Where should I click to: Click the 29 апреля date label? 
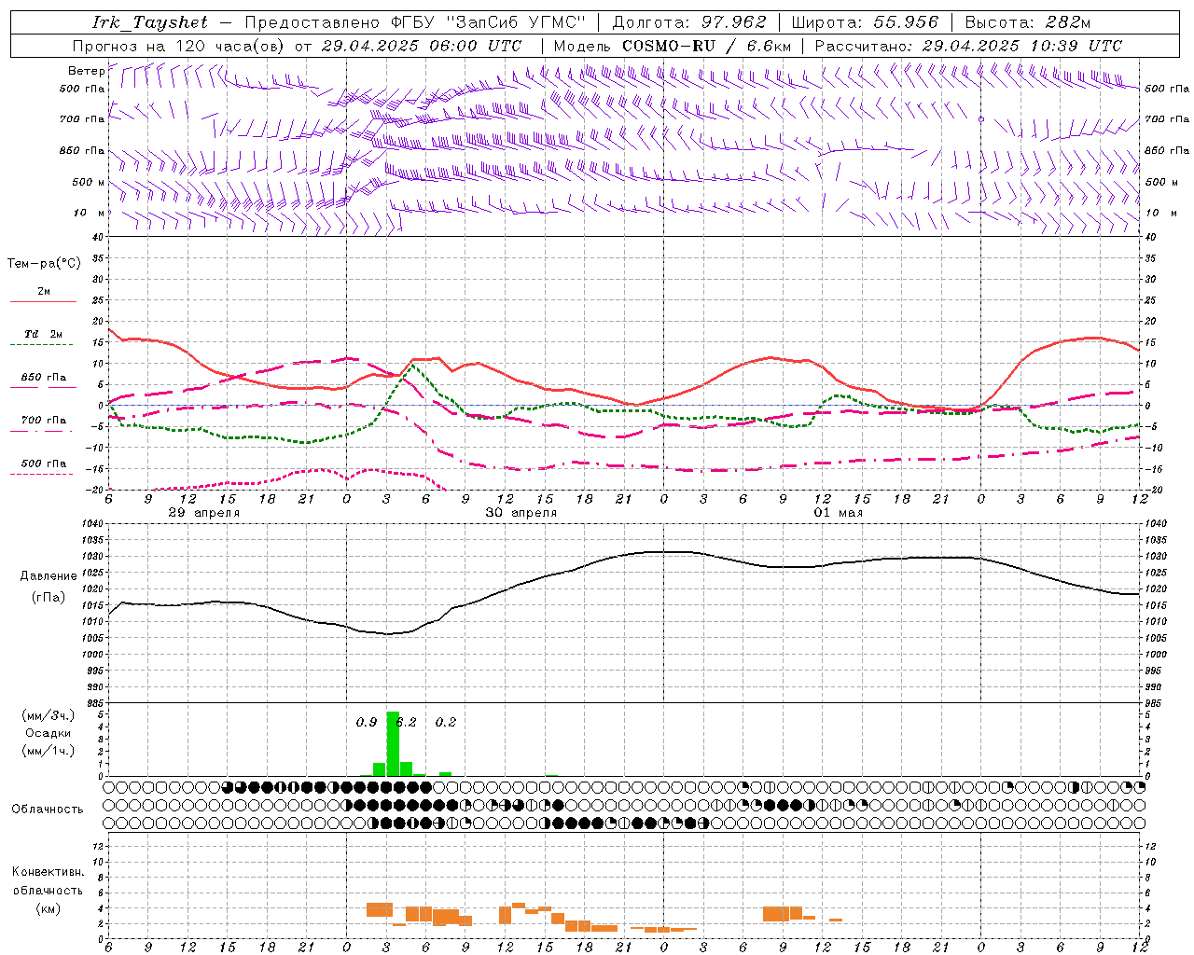click(x=204, y=513)
